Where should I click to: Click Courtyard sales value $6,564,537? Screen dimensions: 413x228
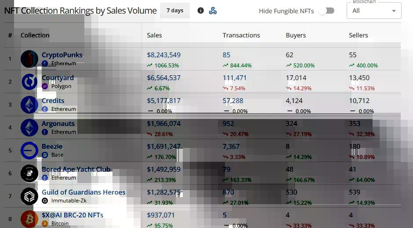pyautogui.click(x=164, y=78)
